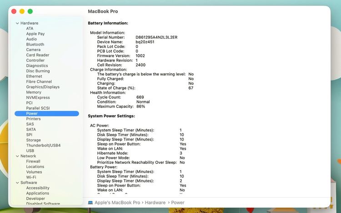Screen dimensions: 341x213
Task: Click Power in the path bar
Action: pyautogui.click(x=178, y=203)
